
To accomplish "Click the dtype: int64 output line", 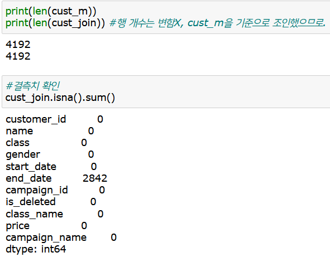I will 36,249.
